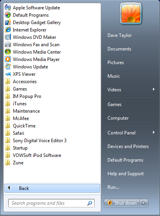The image size is (160, 216).
Task: Click the Windows Media Center green icon
Action: click(x=8, y=52)
